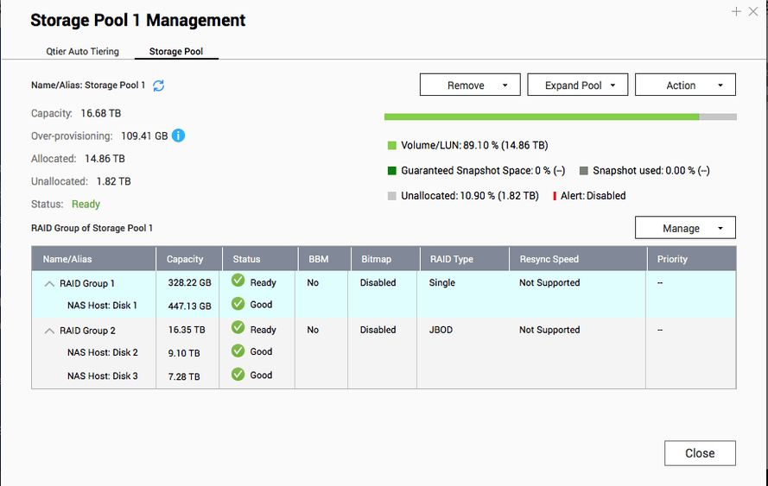Click the Bitmap column header

click(x=385, y=259)
